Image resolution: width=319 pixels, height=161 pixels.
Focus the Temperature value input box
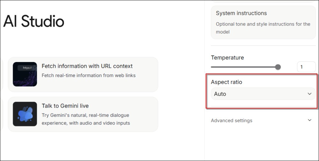click(306, 67)
